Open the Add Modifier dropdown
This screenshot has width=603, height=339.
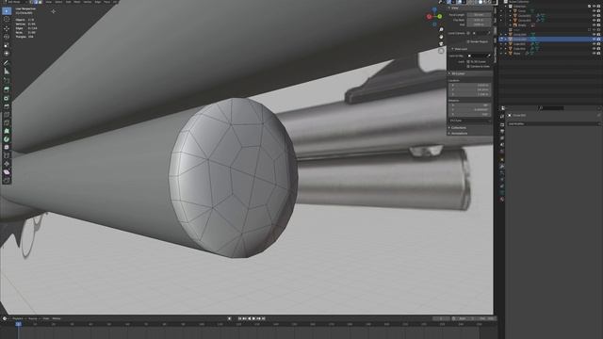[554, 124]
